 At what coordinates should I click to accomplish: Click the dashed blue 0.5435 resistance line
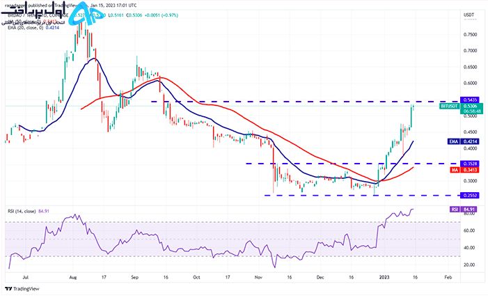[x=305, y=102]
